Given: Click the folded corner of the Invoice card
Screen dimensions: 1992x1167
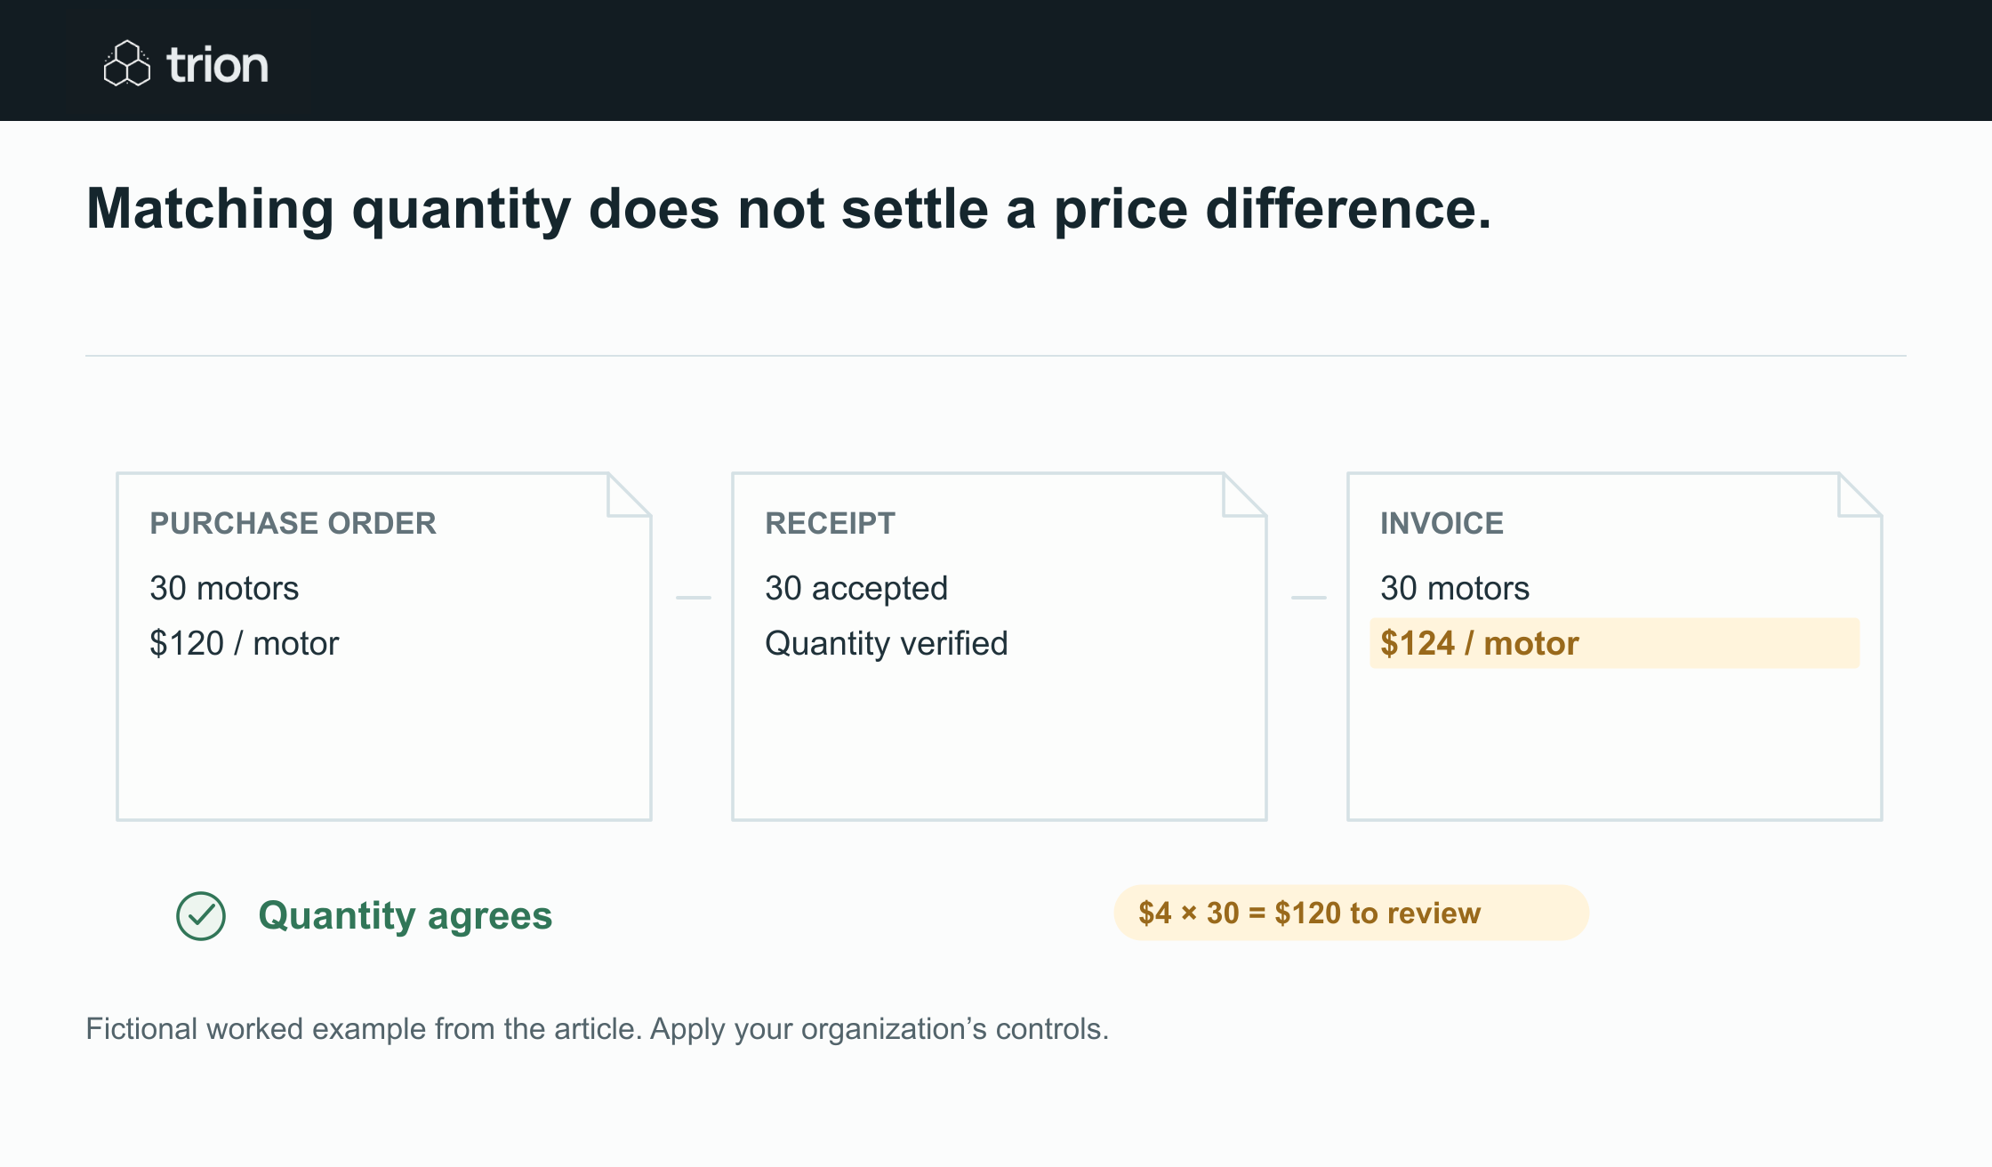Looking at the screenshot, I should click(1859, 495).
